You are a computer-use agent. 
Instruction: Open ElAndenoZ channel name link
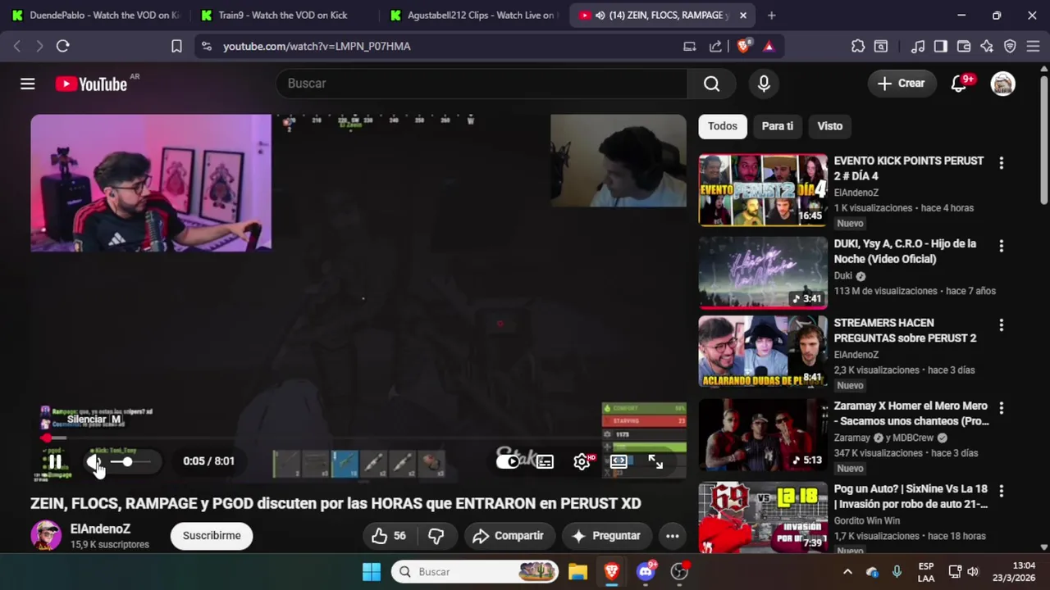(x=100, y=529)
